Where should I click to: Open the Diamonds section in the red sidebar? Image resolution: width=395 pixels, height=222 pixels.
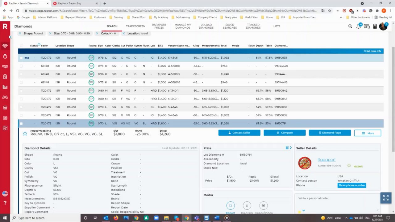tap(5, 46)
